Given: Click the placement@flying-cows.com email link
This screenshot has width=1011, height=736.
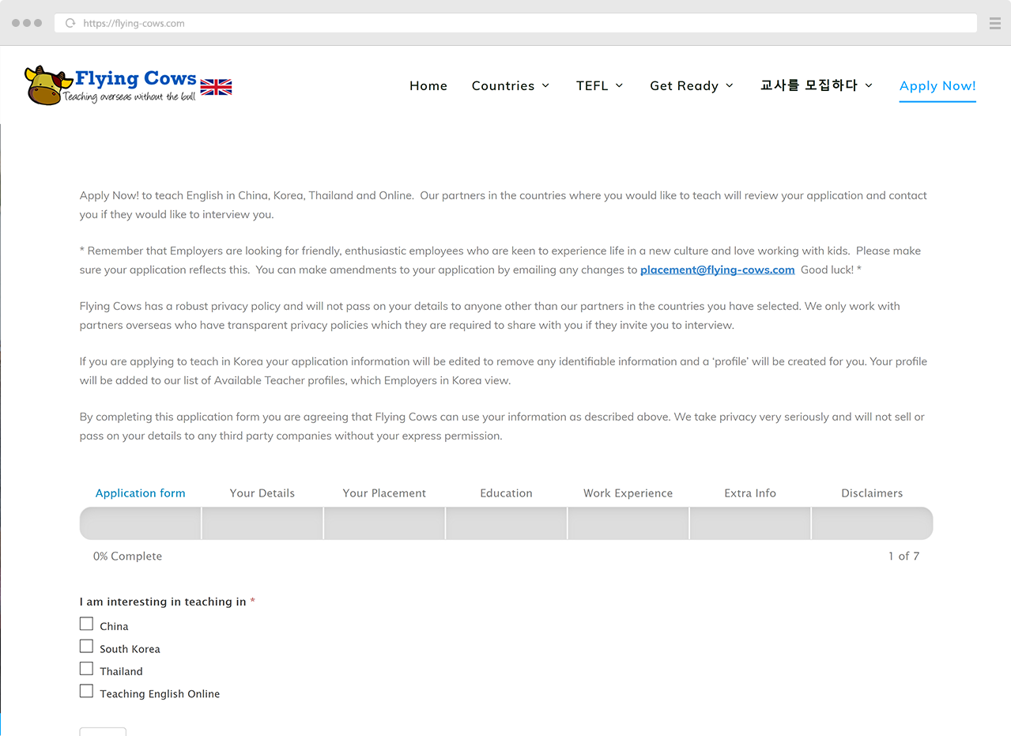Looking at the screenshot, I should click(x=718, y=270).
